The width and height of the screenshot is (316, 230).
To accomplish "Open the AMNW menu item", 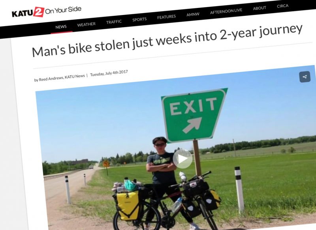I will (193, 14).
